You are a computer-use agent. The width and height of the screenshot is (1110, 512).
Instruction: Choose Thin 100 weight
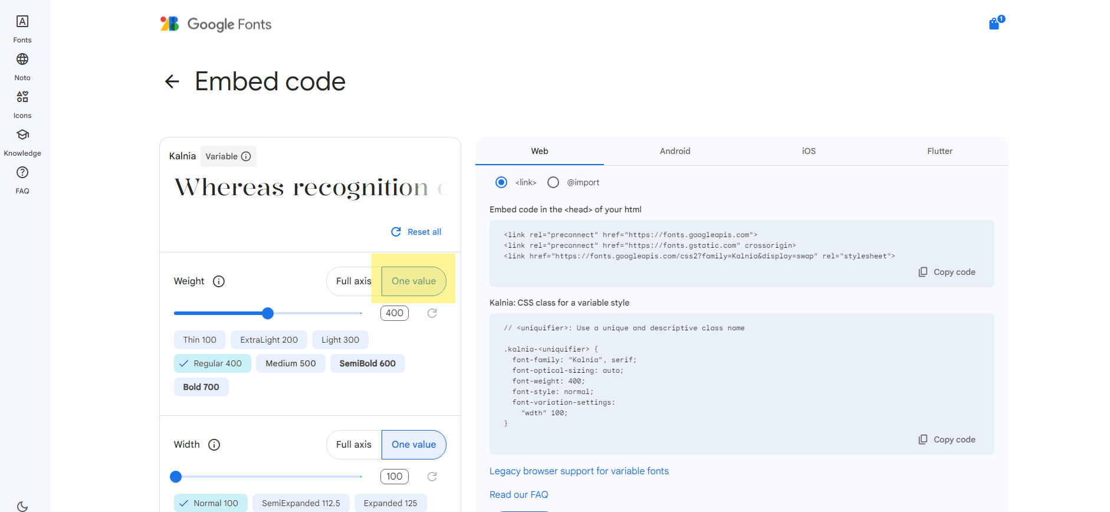pos(199,340)
